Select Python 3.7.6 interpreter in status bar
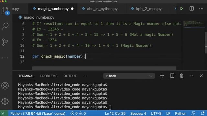This screenshot has width=207, height=116. [x=38, y=113]
